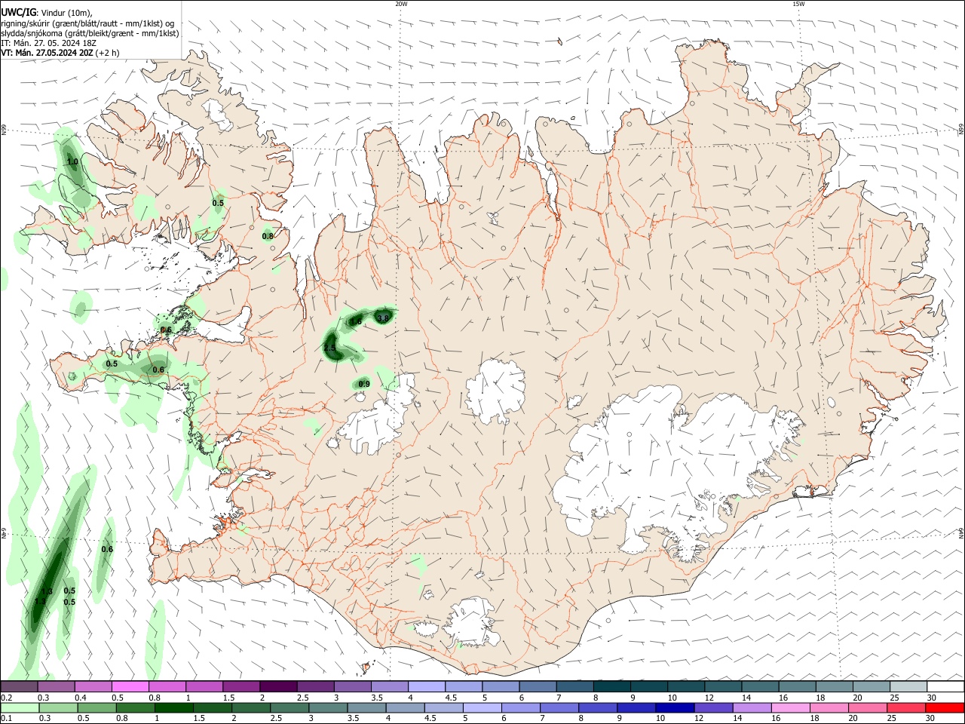Select top-row pale swatch between 25 and 30
The width and height of the screenshot is (965, 724).
(908, 686)
